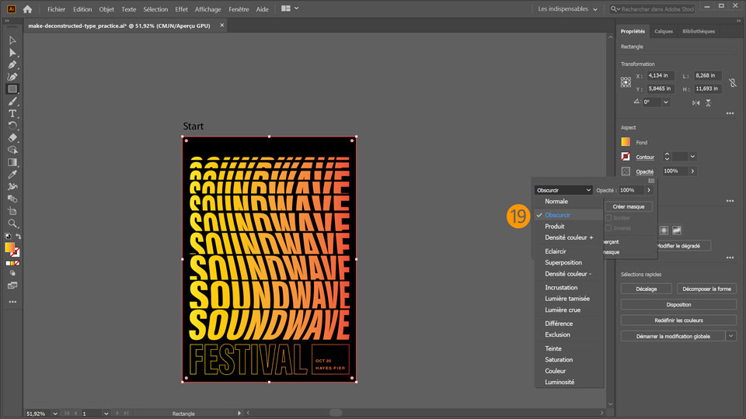The width and height of the screenshot is (746, 419).
Task: Choose the Eyedropper tool
Action: tap(12, 175)
